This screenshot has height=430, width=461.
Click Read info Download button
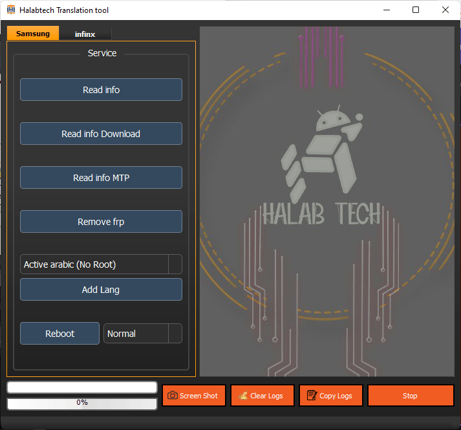pyautogui.click(x=101, y=134)
